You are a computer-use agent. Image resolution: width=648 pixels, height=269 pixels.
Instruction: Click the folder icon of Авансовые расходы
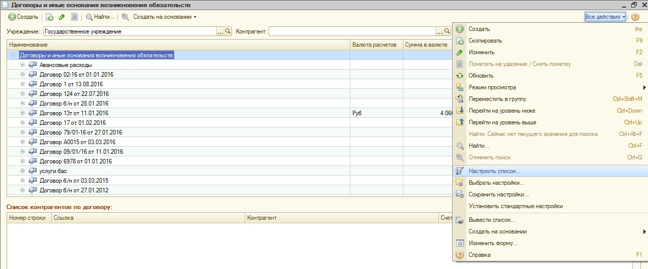point(33,65)
